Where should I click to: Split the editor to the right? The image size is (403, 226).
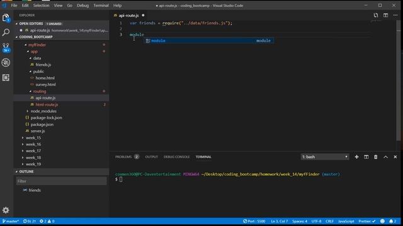[385, 15]
